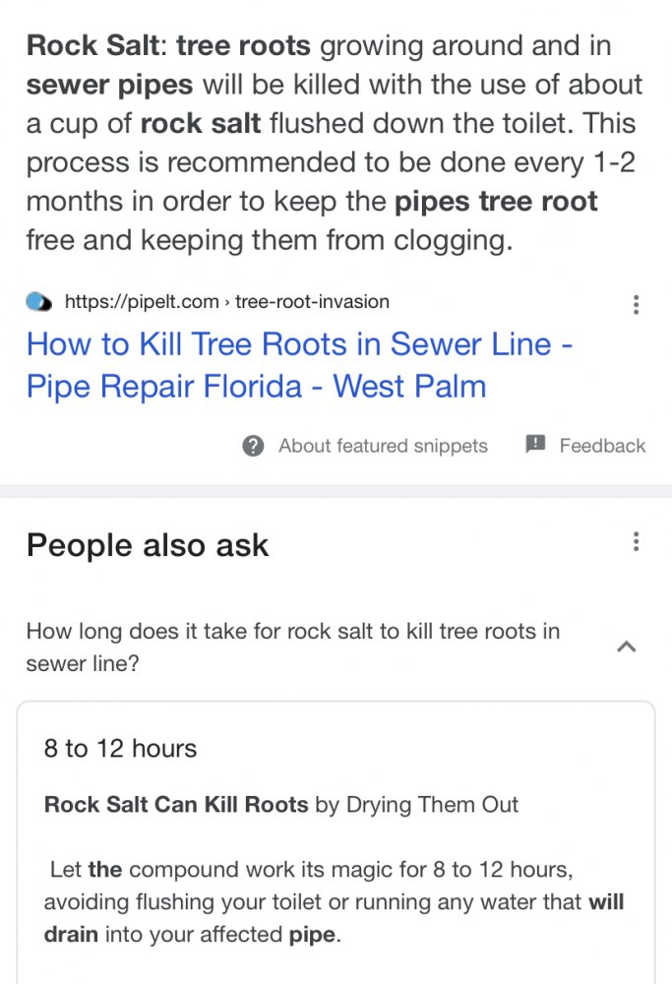Open "How to Kill Tree Roots" link
Screen dimensions: 672x984
point(300,344)
